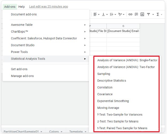Open filter views dropdown arrow
Viewport: 167px width, 134px height.
click(153, 15)
